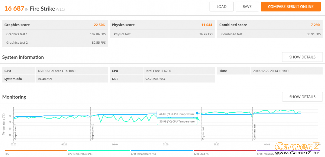The height and width of the screenshot is (157, 325).
Task: Click the 35.99 CPU Temperature tooltip
Action: (177, 122)
